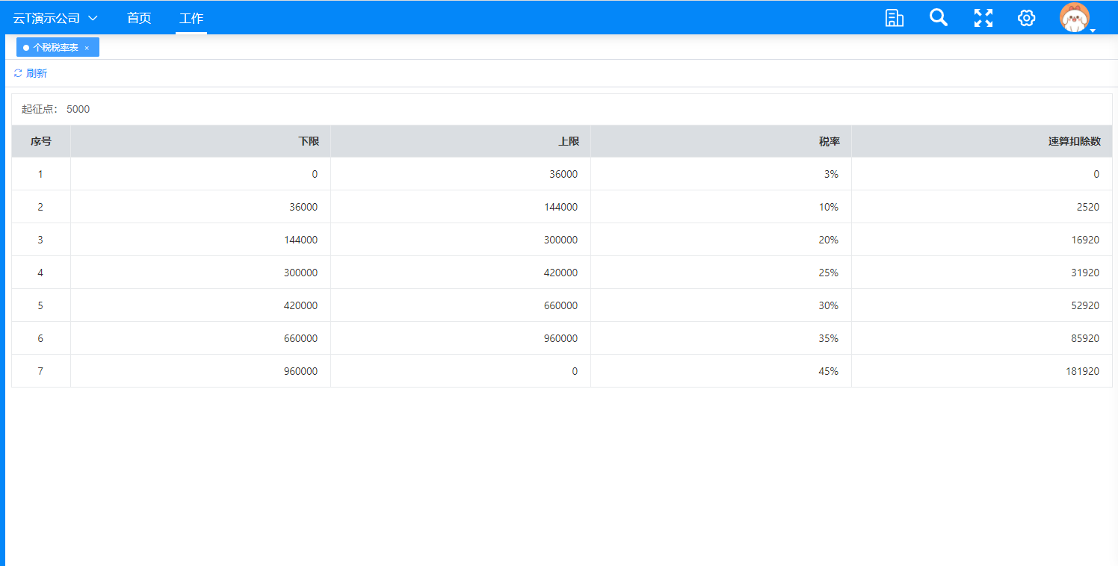Go to the 首页 menu
The image size is (1118, 566).
tap(139, 18)
